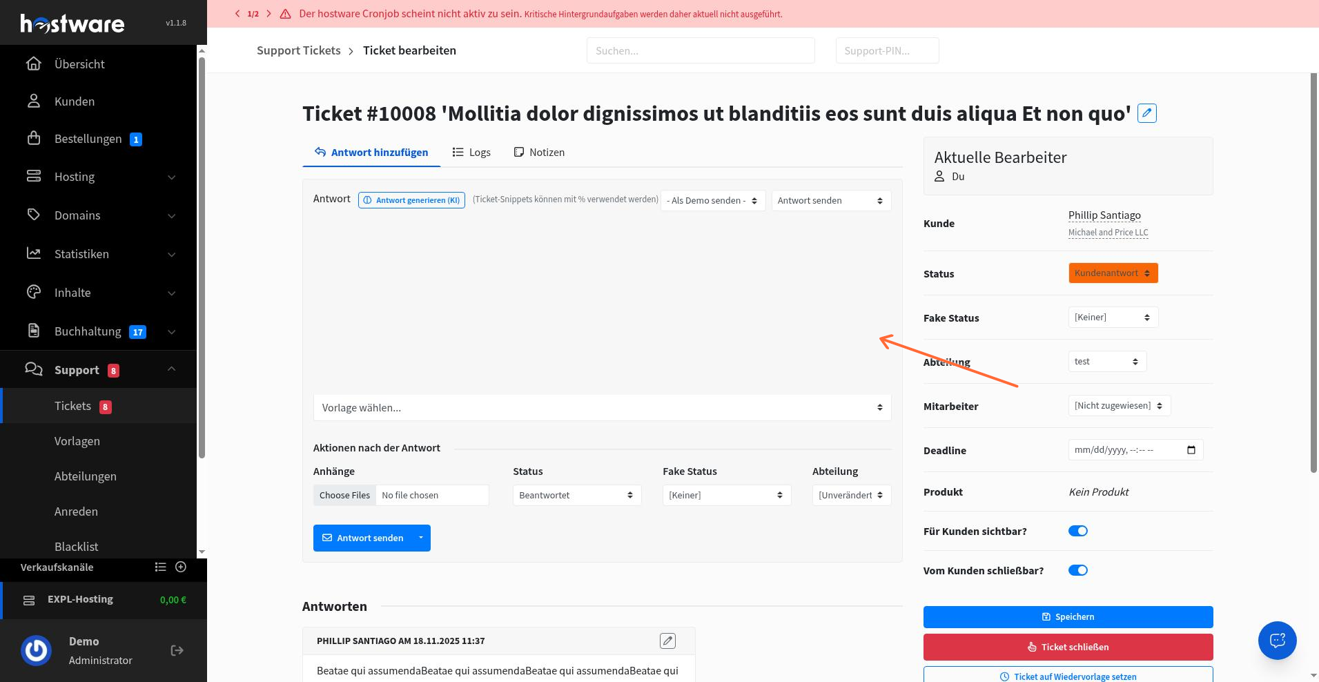Open sidebar Abteilung test dropdown

click(1107, 361)
